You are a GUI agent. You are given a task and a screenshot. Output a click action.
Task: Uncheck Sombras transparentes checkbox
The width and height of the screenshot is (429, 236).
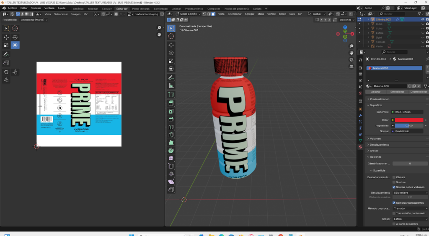[x=394, y=203]
